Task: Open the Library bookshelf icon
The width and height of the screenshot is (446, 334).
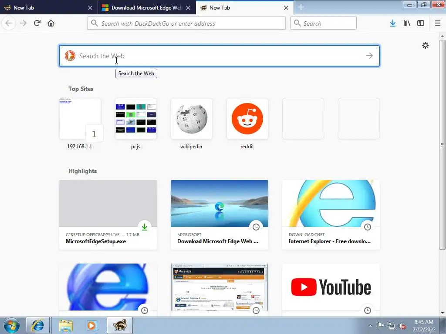Action: coord(407,23)
